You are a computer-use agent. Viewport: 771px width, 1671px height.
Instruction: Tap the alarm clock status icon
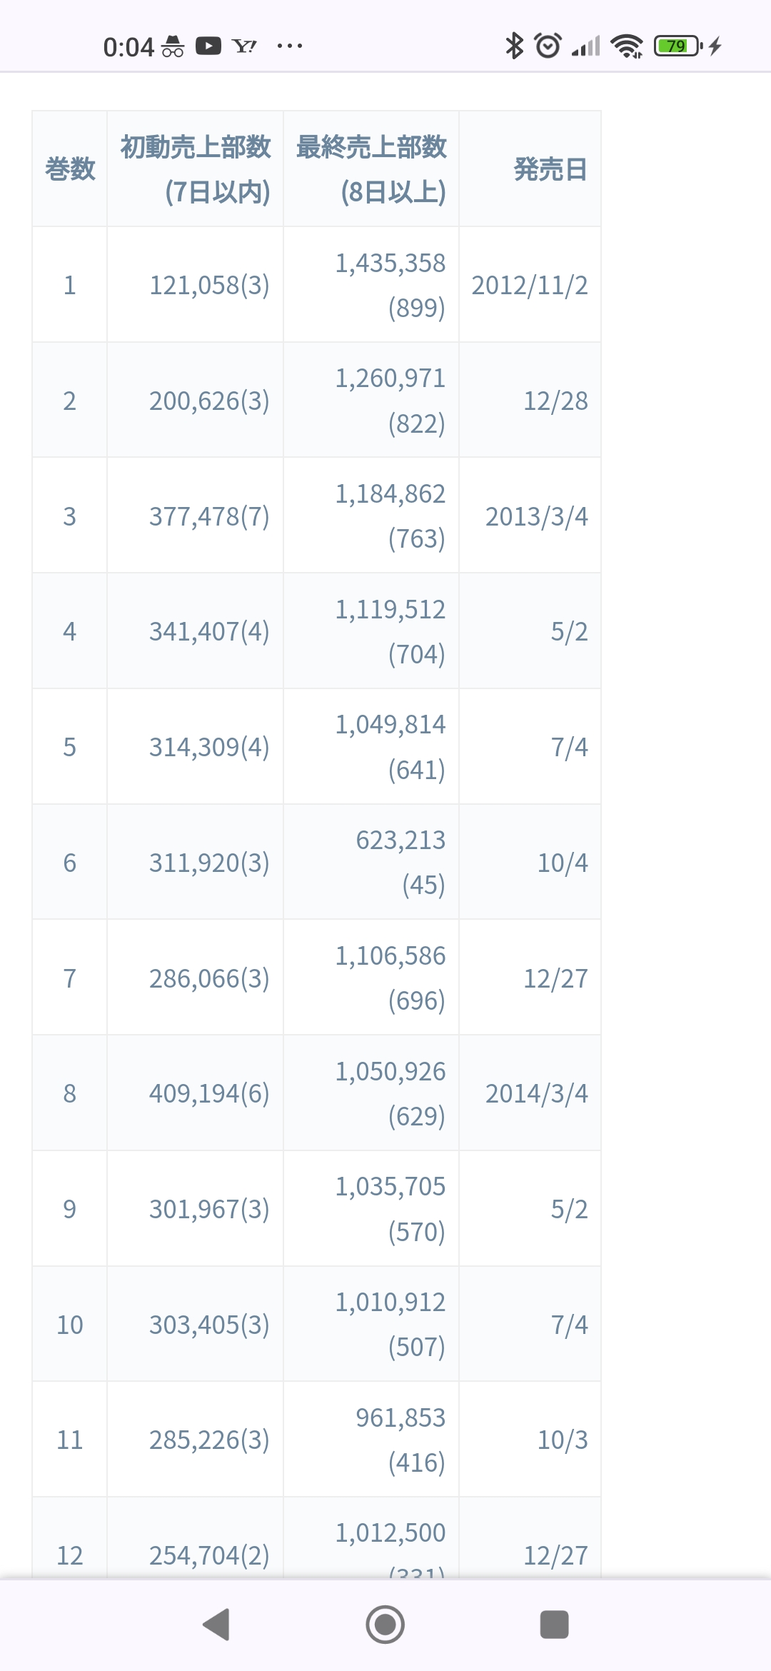548,46
